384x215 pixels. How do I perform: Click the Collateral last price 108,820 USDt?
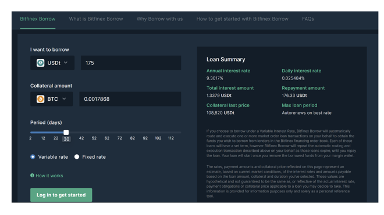(x=221, y=113)
